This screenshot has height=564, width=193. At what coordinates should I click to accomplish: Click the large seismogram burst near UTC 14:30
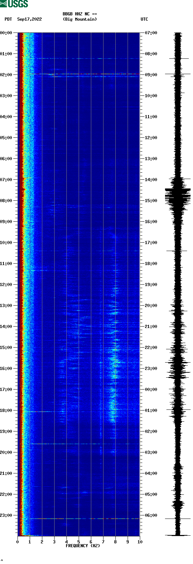(x=178, y=195)
